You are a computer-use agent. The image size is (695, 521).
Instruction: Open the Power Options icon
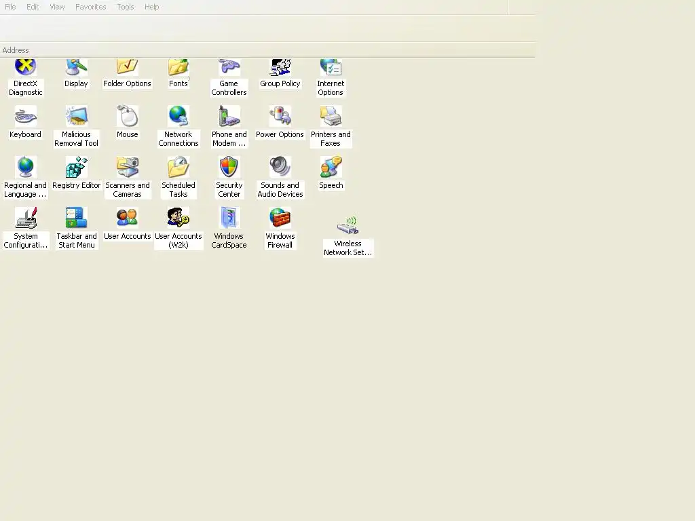pos(280,116)
